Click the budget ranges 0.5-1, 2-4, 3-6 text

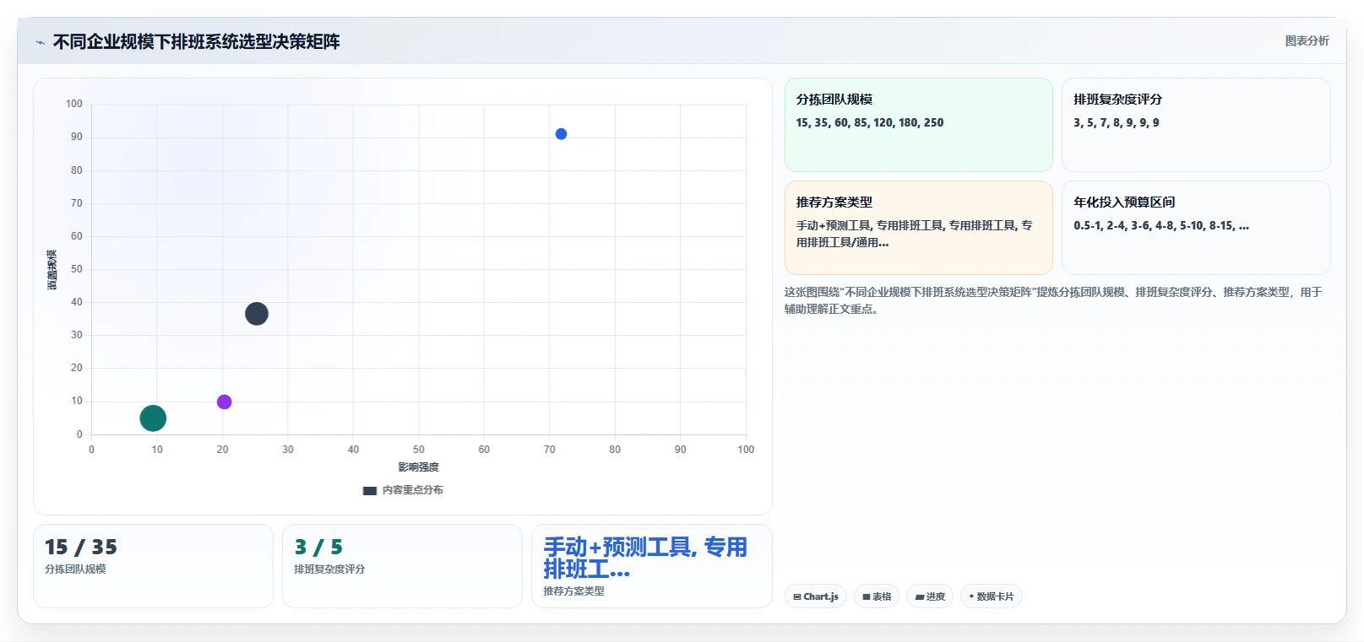click(x=1161, y=225)
